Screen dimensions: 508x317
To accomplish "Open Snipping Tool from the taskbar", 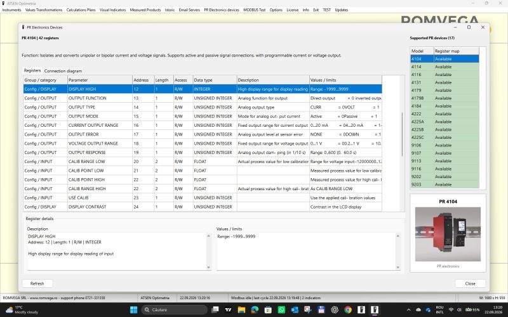I will pyautogui.click(x=308, y=310).
